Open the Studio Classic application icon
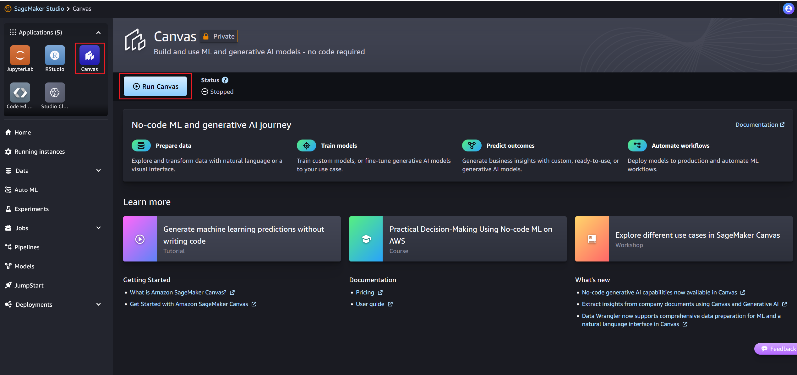 tap(55, 93)
